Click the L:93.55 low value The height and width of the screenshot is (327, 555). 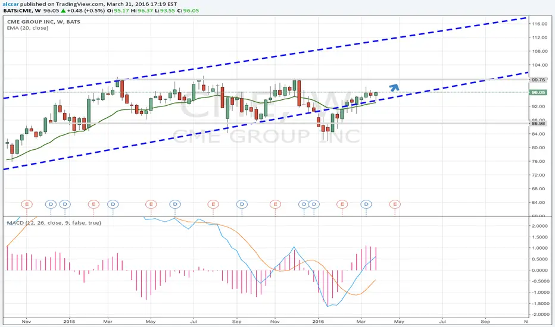point(165,11)
